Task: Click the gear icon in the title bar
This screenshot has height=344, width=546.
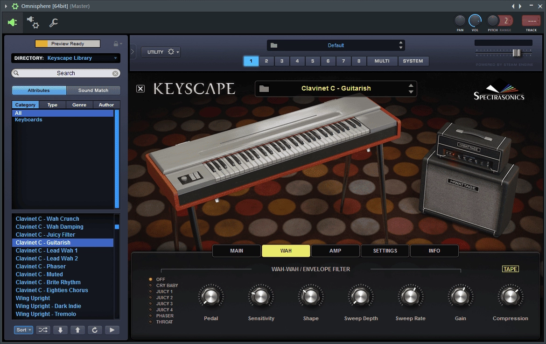Action: pyautogui.click(x=15, y=6)
